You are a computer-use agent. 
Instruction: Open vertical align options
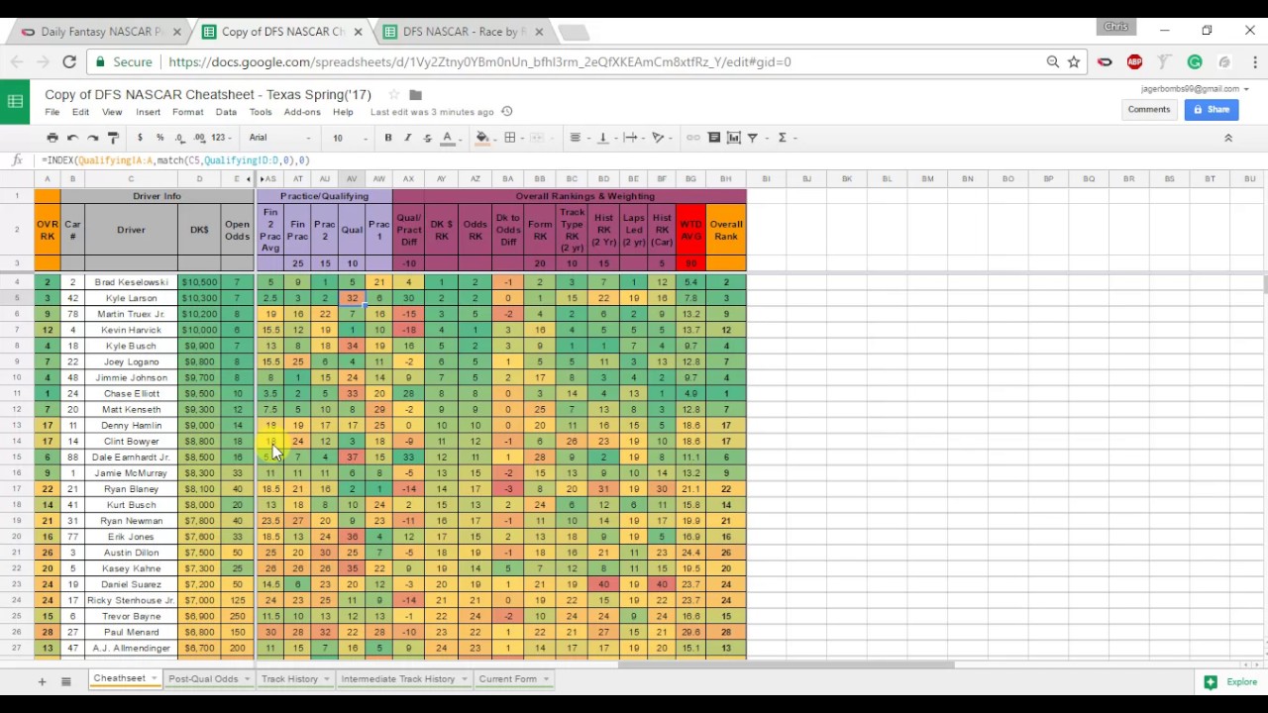coord(603,138)
